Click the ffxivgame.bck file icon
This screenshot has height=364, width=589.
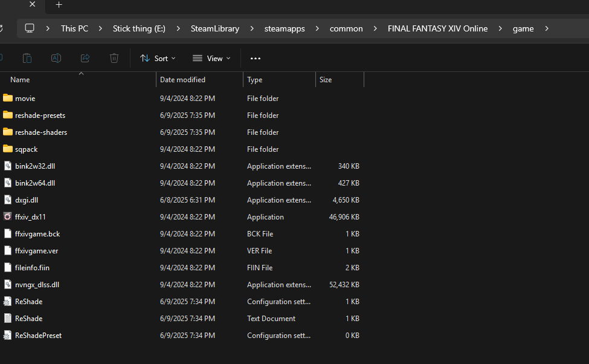7,233
